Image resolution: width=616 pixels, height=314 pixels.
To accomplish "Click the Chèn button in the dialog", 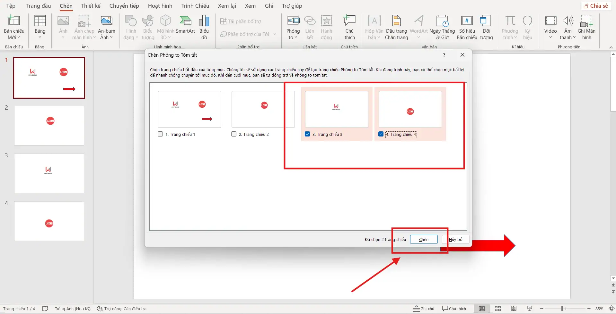I will (x=424, y=239).
